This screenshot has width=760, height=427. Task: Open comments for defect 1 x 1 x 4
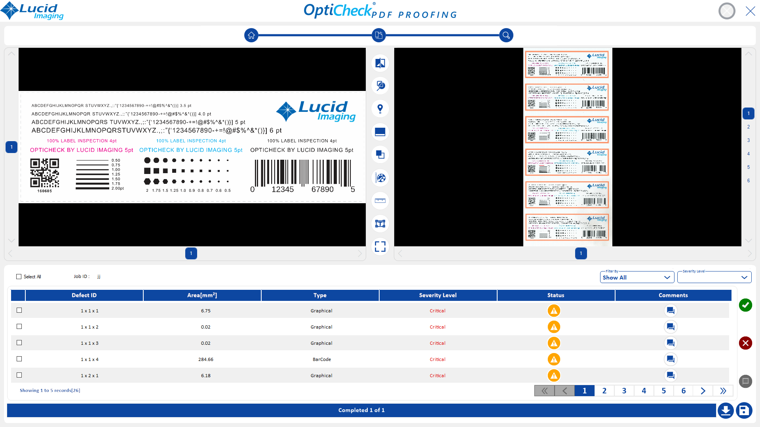[671, 359]
